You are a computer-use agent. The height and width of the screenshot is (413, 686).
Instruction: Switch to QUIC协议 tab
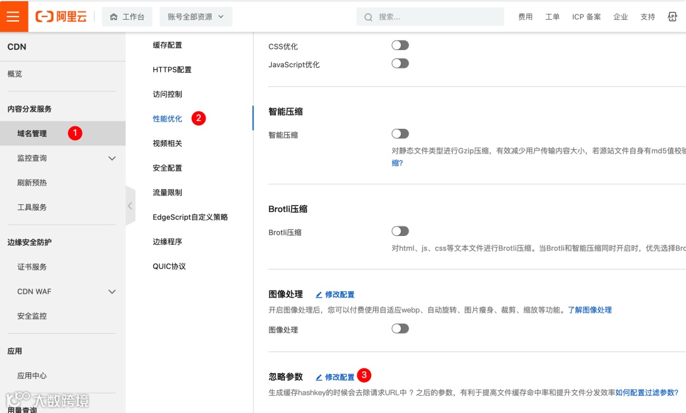pyautogui.click(x=169, y=266)
